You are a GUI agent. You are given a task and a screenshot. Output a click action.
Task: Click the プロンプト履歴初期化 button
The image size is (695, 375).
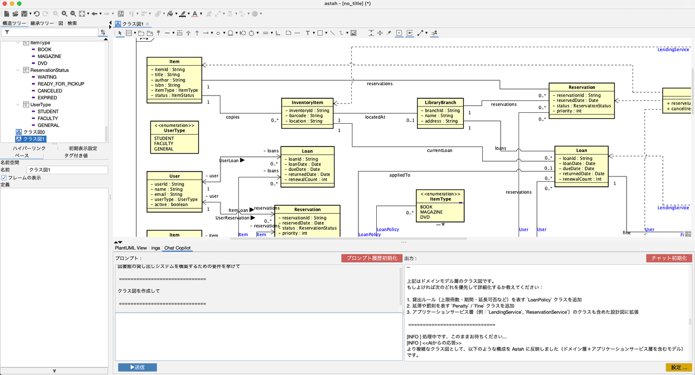pyautogui.click(x=372, y=258)
